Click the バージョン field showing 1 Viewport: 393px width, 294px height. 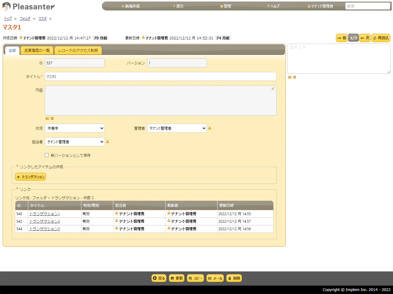click(177, 63)
